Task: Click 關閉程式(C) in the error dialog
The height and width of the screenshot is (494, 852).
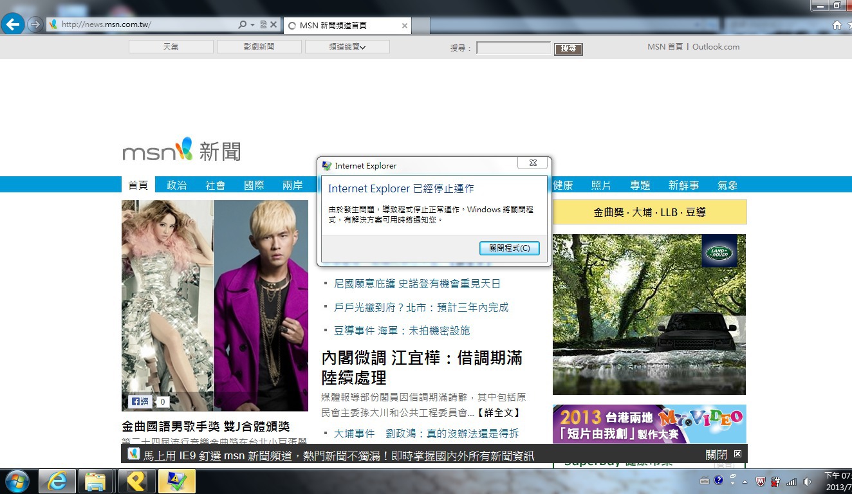Action: [509, 248]
